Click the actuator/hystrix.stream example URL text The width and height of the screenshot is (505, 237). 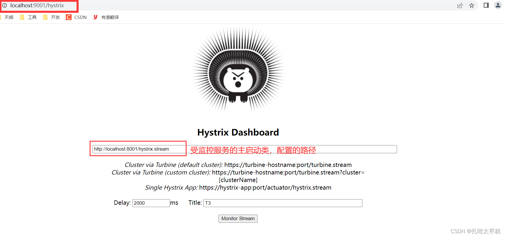coord(265,188)
